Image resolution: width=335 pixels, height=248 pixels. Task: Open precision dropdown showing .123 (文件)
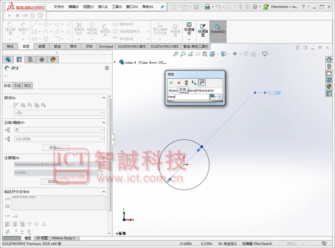coord(59,139)
